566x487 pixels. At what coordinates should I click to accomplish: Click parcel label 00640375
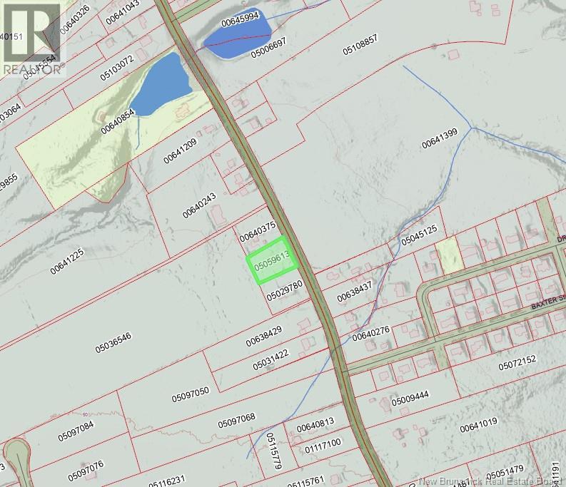[x=257, y=232]
